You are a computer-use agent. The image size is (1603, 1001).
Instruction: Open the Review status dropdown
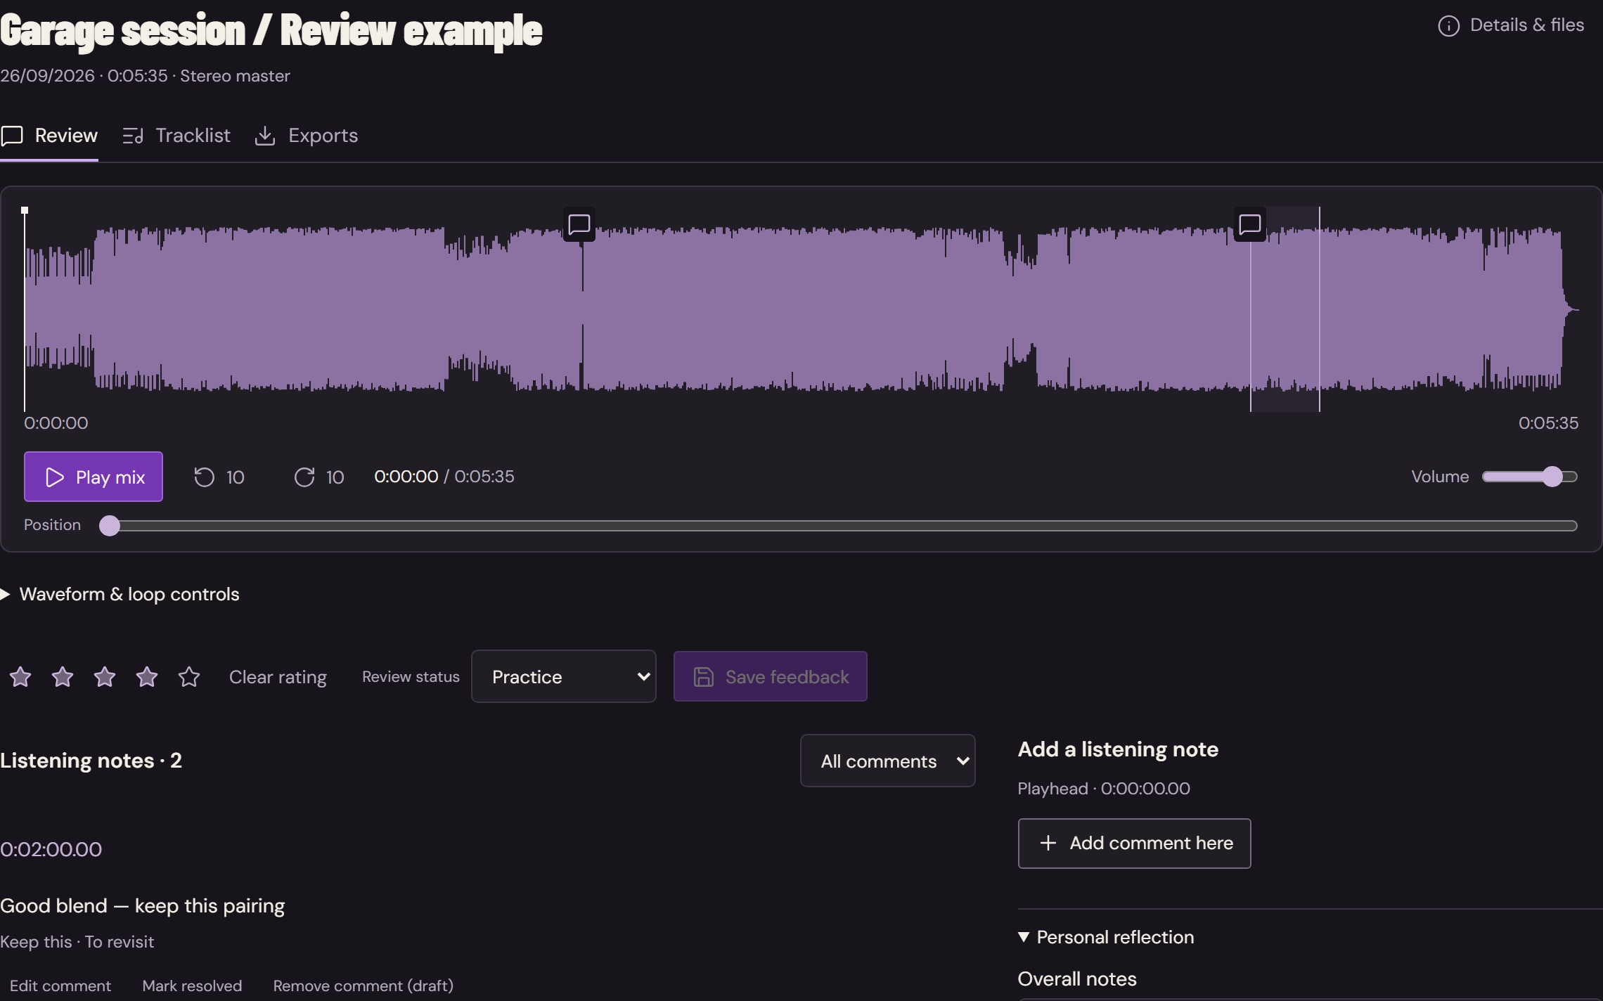pyautogui.click(x=564, y=676)
